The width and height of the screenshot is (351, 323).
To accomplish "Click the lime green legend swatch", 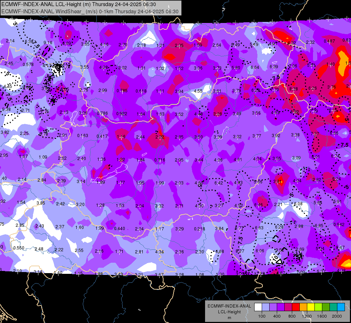I will pyautogui.click(x=318, y=307).
